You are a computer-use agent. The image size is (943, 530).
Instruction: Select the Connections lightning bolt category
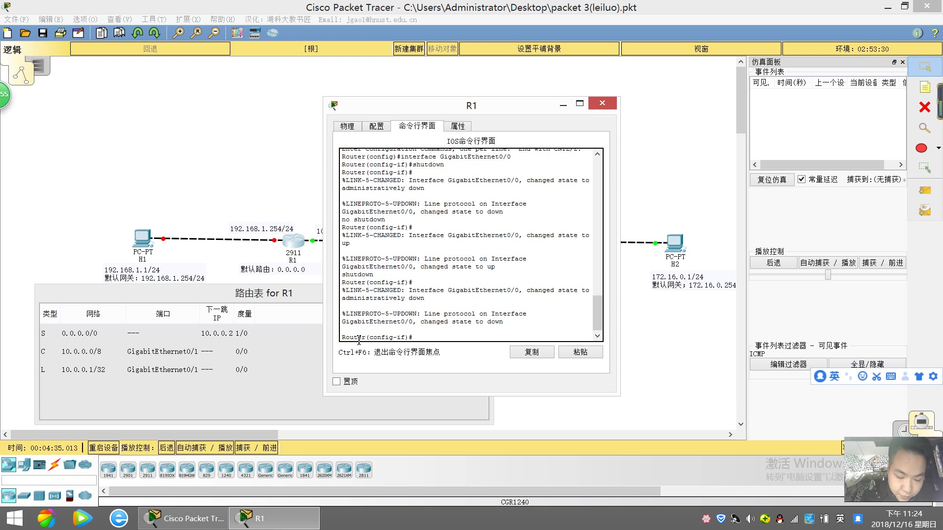coord(55,464)
